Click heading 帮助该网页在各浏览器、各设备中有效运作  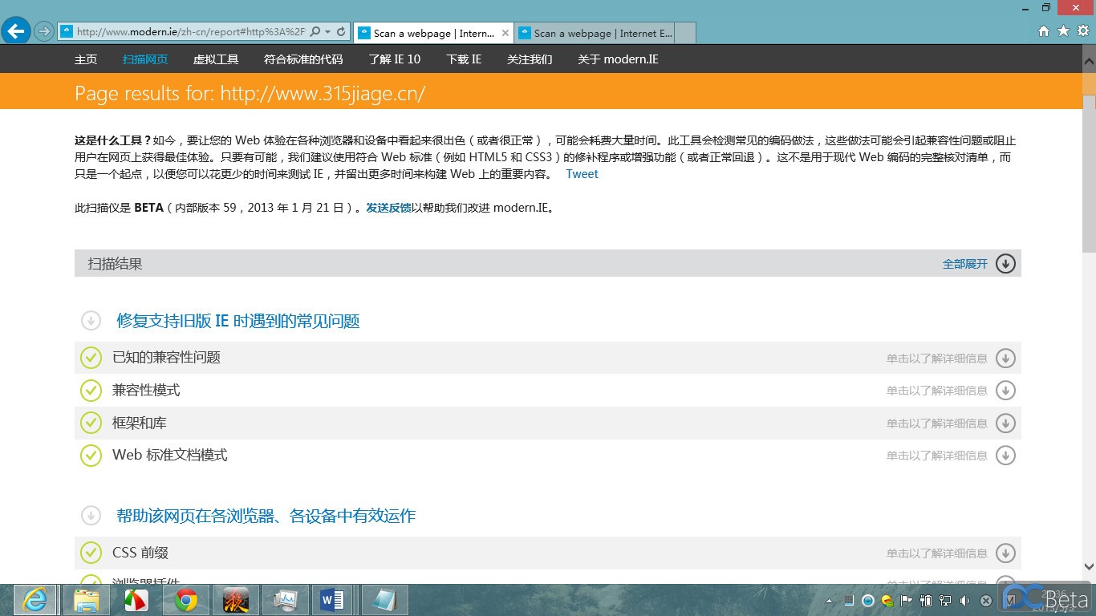[x=266, y=516]
